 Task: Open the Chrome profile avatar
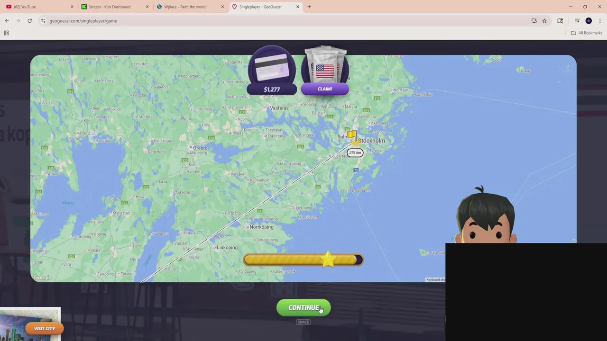(x=589, y=21)
